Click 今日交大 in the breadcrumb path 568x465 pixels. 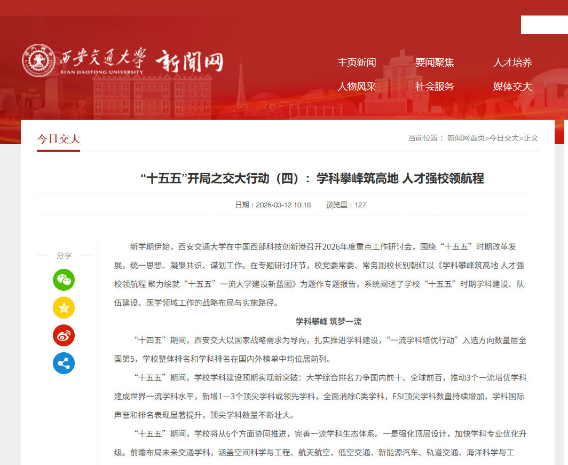click(x=504, y=138)
